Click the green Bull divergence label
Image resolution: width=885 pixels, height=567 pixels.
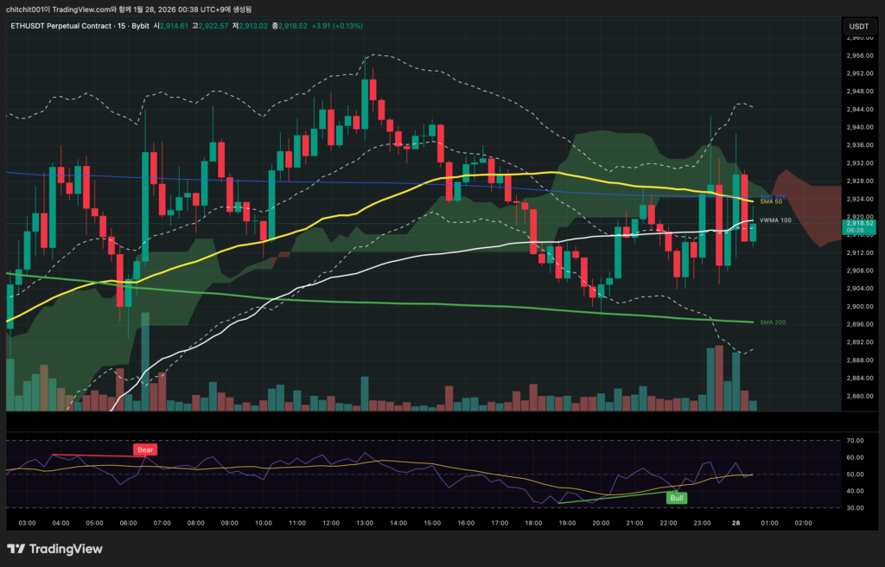676,497
